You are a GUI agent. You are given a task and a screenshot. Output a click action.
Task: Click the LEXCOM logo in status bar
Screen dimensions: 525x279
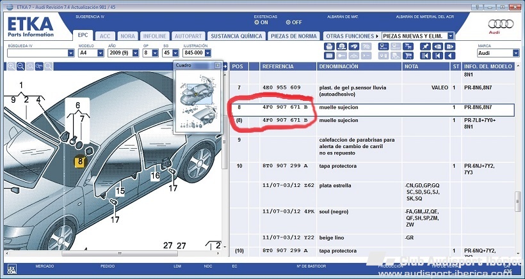[12, 269]
